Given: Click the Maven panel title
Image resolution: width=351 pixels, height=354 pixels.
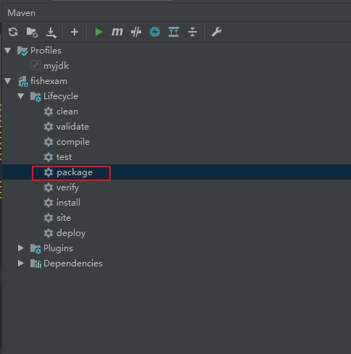Looking at the screenshot, I should 22,13.
